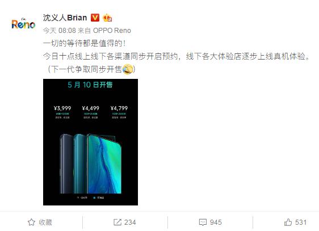Click the repost share icon

[117, 222]
